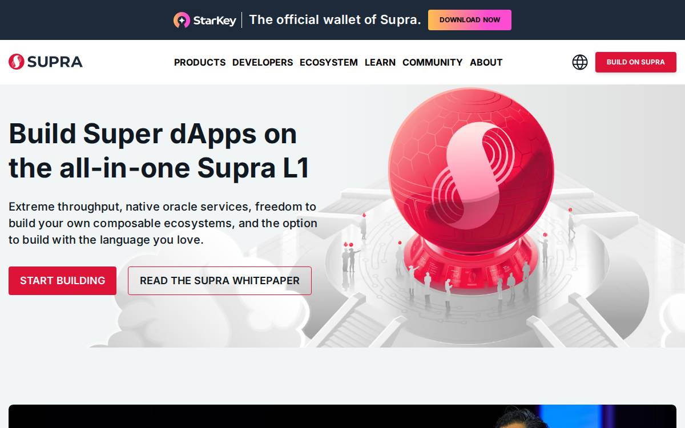Click the video thumbnail at page bottom

click(x=342, y=417)
